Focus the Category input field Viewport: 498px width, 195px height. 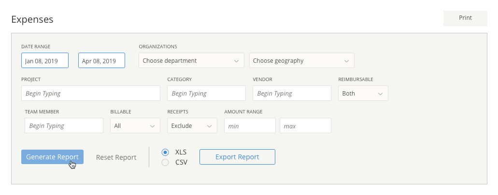click(x=206, y=93)
